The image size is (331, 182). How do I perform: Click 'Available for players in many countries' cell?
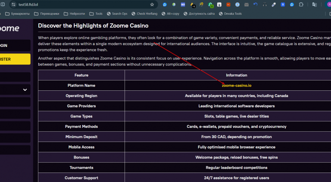[x=228, y=96]
